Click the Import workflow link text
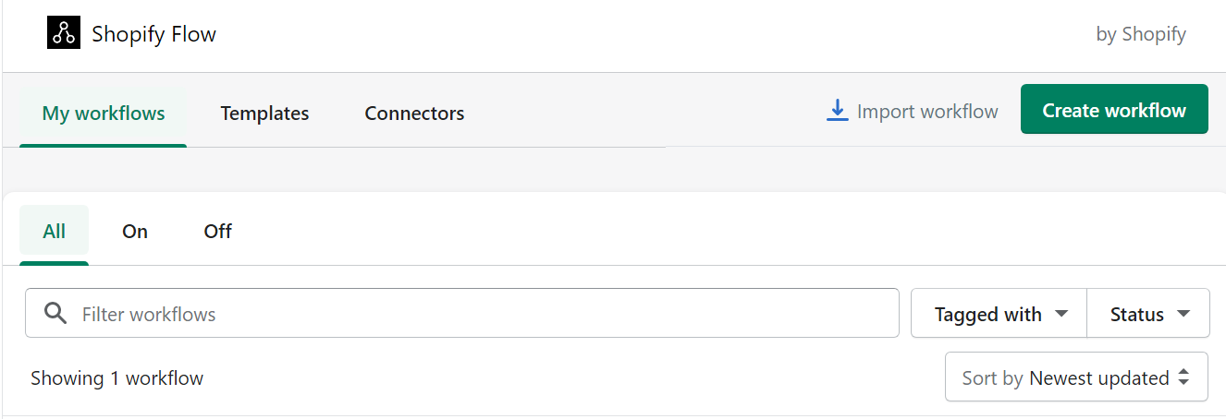Viewport: 1226px width, 419px height. 927,112
